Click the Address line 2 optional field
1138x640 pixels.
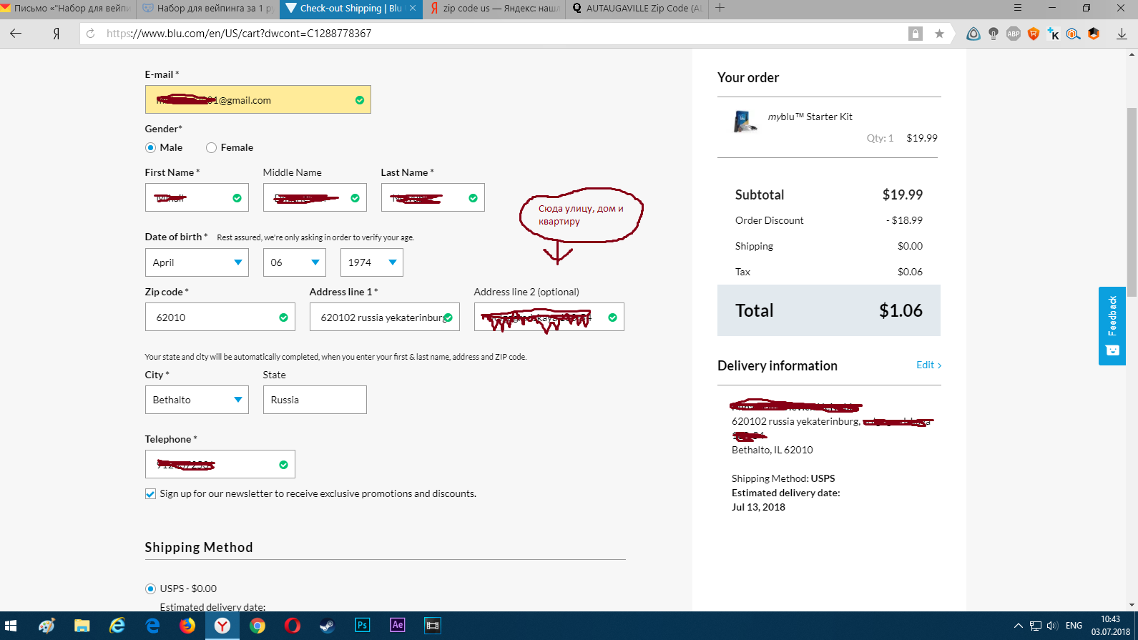click(x=549, y=317)
